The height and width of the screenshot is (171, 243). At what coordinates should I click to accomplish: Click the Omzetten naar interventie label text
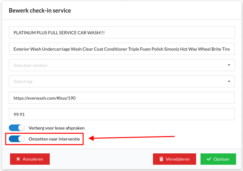(54, 139)
